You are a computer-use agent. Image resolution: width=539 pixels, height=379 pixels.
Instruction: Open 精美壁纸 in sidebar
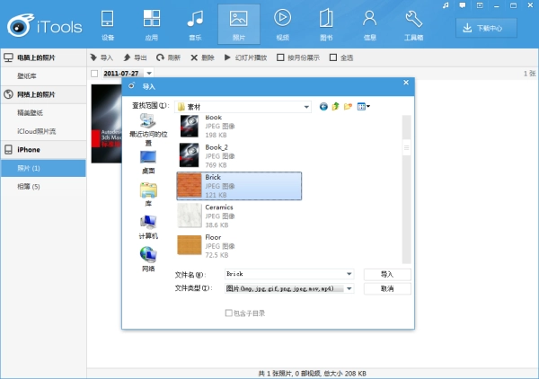(x=43, y=112)
